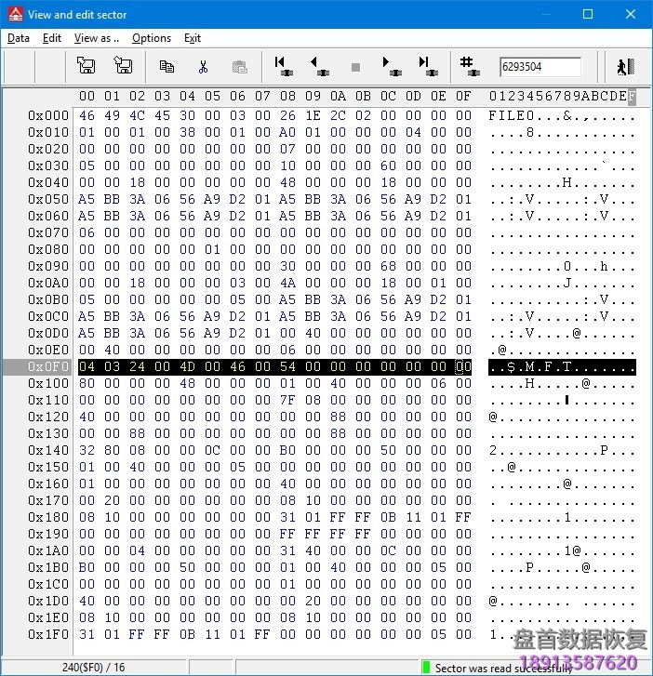653x676 pixels.
Task: Click byte B0 at start of row 0x1B0
Action: [x=87, y=567]
